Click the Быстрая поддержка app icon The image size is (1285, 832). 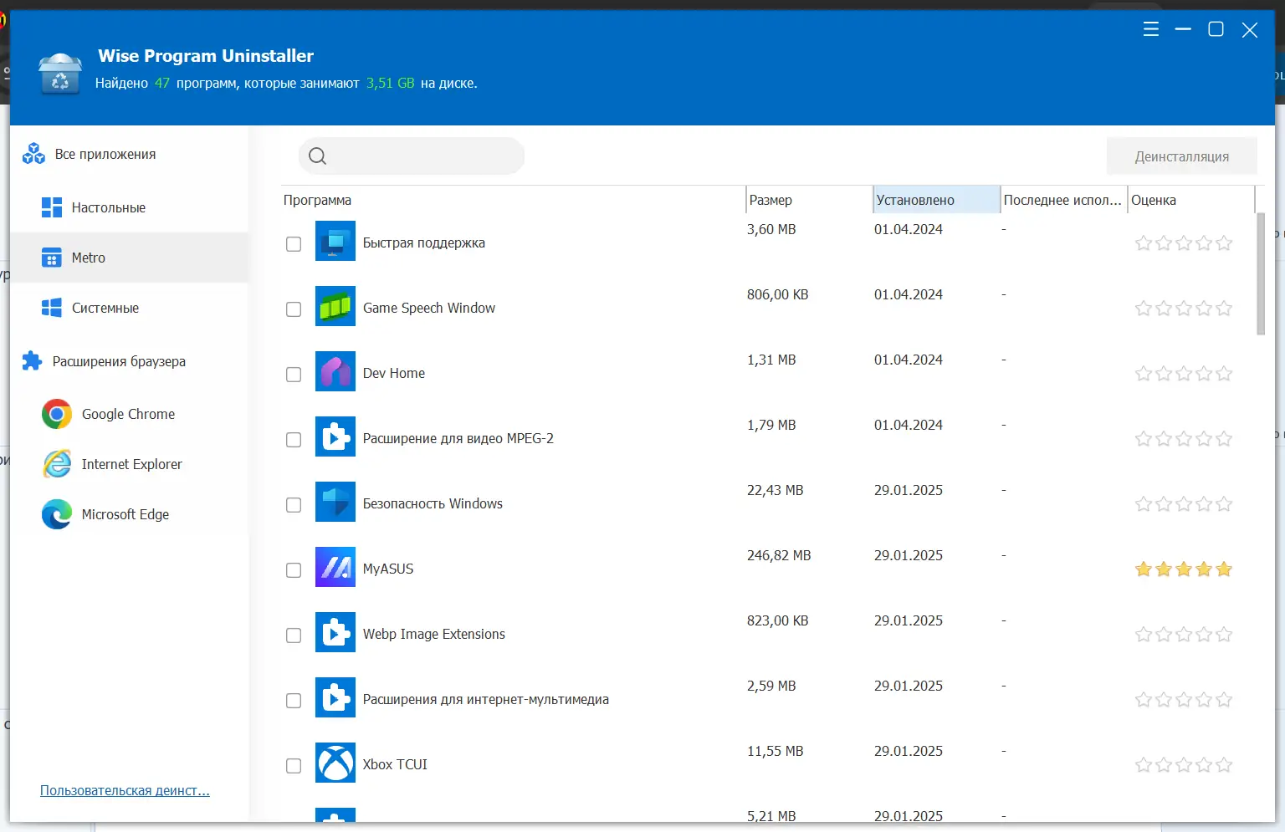click(x=335, y=242)
